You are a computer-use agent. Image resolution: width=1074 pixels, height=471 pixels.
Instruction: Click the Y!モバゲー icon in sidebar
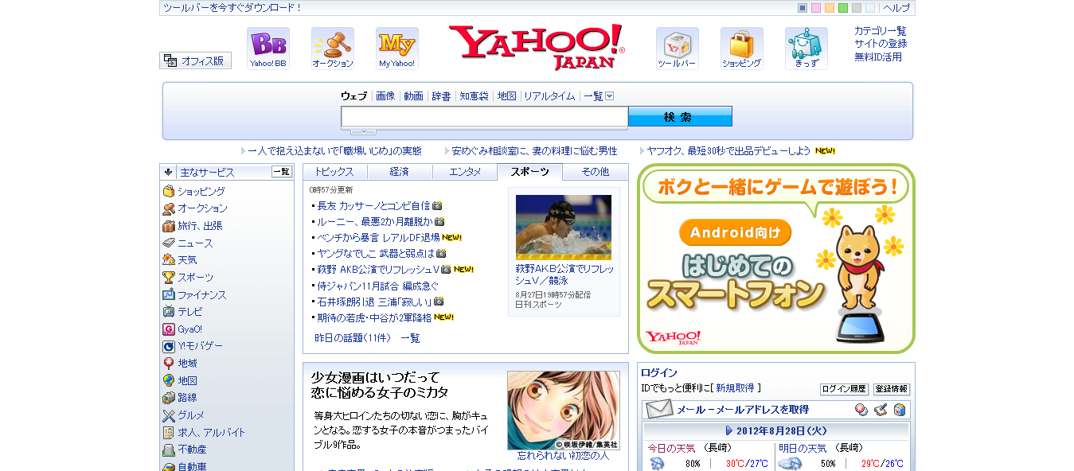pos(168,346)
